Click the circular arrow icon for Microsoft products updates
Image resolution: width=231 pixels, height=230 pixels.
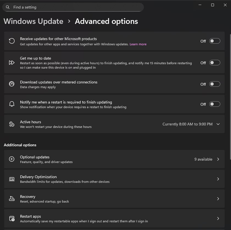[12, 41]
